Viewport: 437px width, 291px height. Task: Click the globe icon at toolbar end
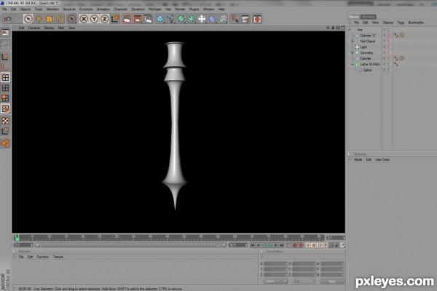coord(257,19)
